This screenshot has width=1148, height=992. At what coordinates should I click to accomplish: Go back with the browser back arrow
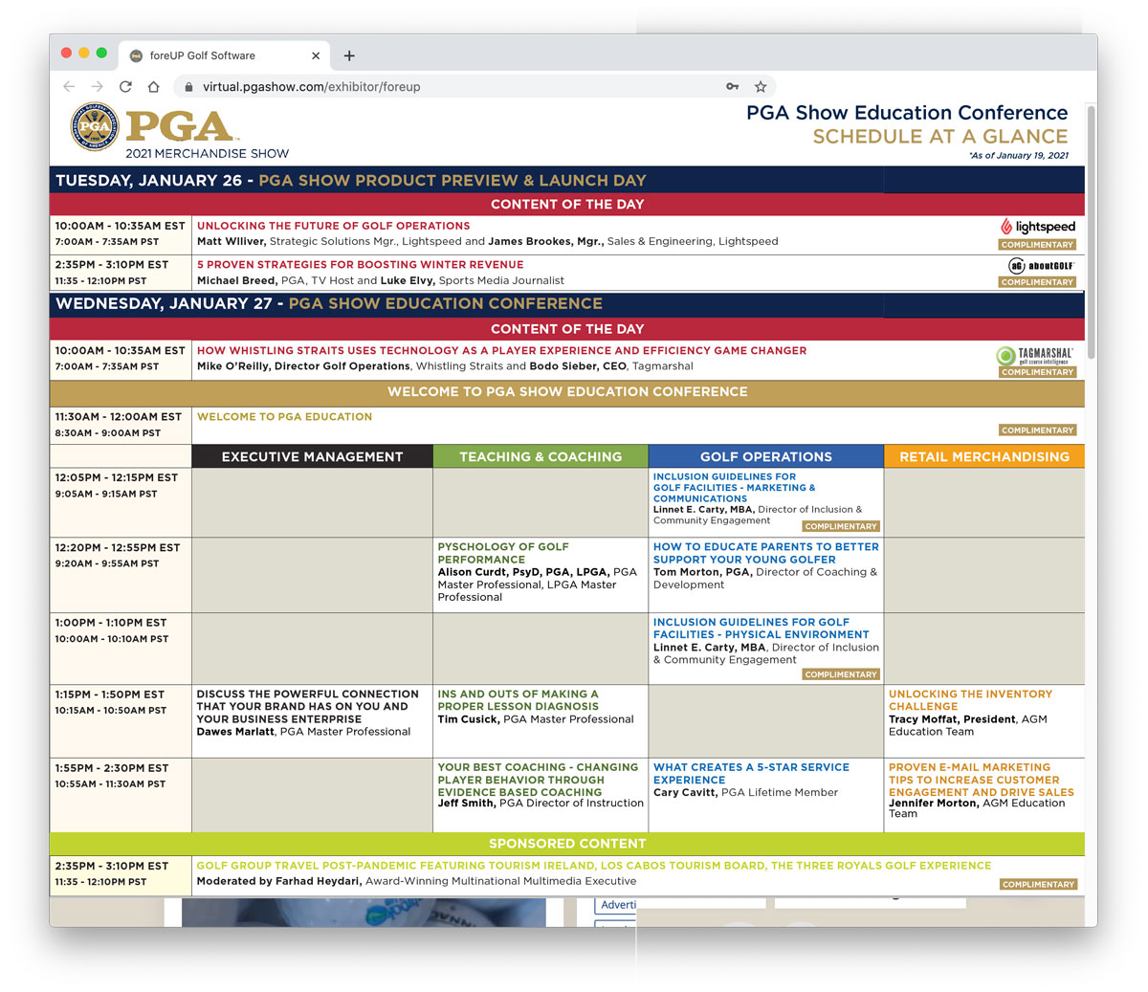coord(69,86)
